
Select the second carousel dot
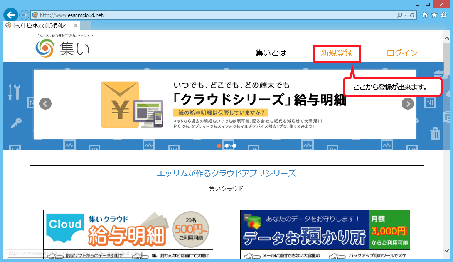click(x=227, y=146)
